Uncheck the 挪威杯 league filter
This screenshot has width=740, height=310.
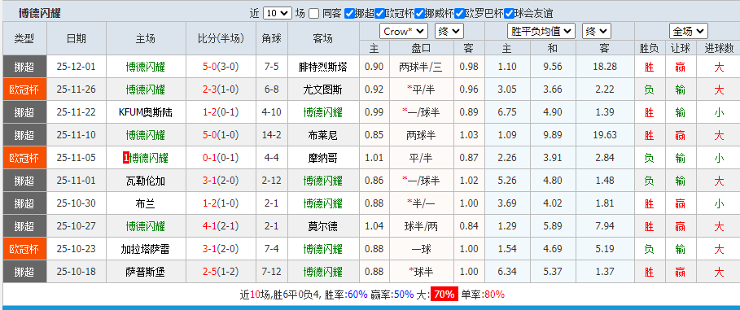(419, 14)
